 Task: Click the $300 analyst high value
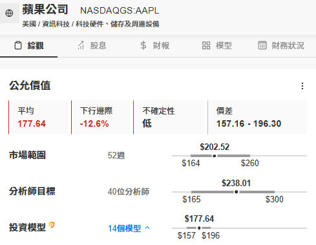275,199
